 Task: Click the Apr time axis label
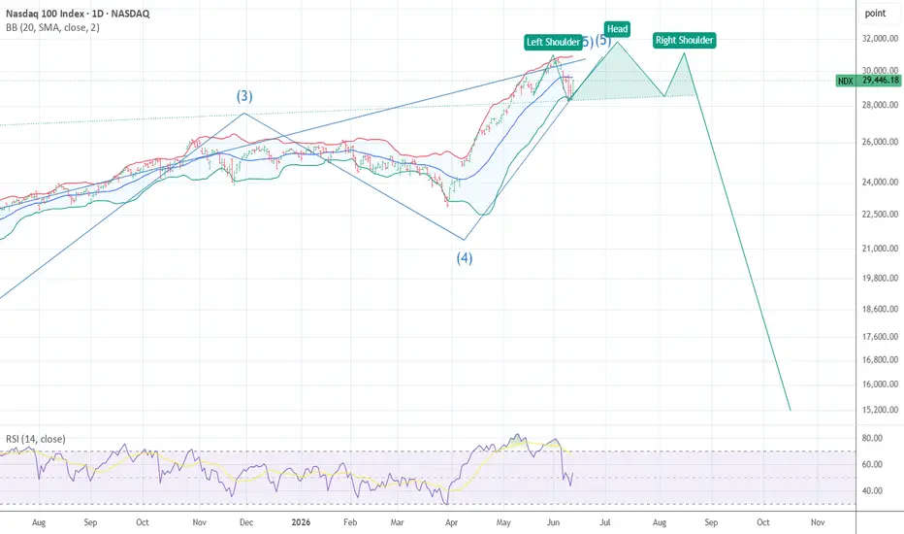click(x=451, y=522)
